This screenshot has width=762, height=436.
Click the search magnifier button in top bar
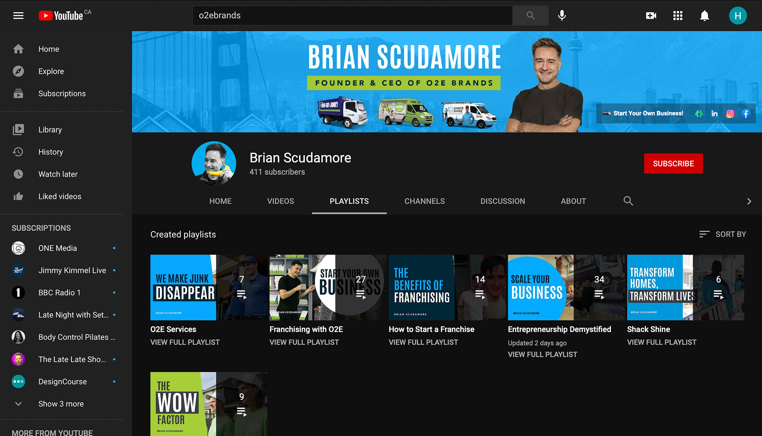point(530,15)
